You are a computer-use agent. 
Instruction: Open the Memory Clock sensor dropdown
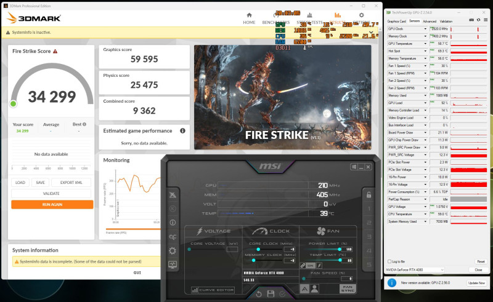(x=425, y=36)
